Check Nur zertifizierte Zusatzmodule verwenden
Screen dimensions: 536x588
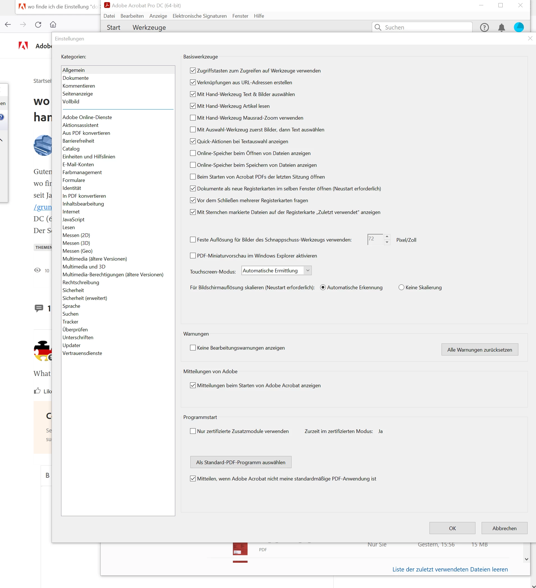point(193,431)
